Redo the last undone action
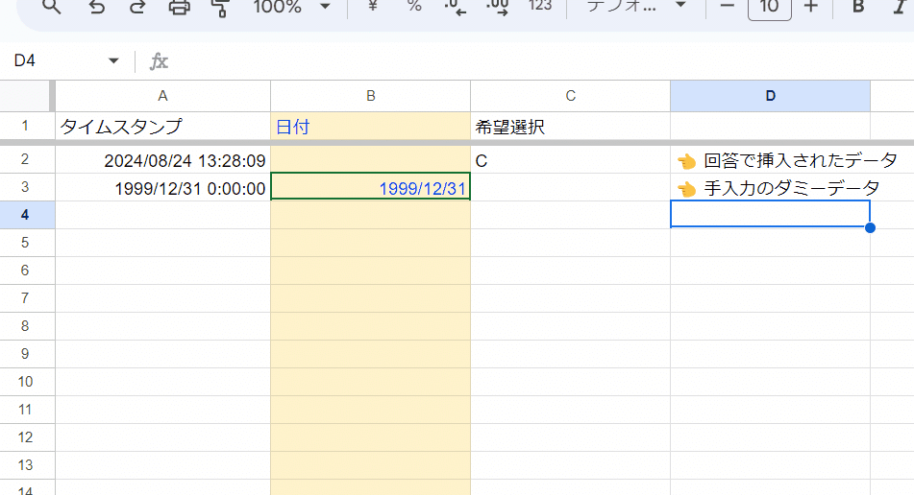 coord(137,7)
